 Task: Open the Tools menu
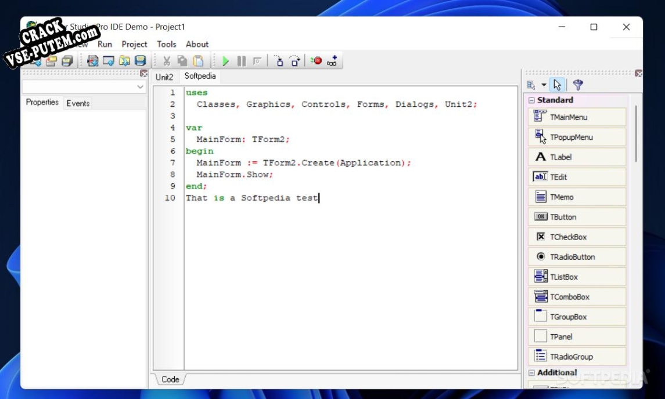[166, 44]
